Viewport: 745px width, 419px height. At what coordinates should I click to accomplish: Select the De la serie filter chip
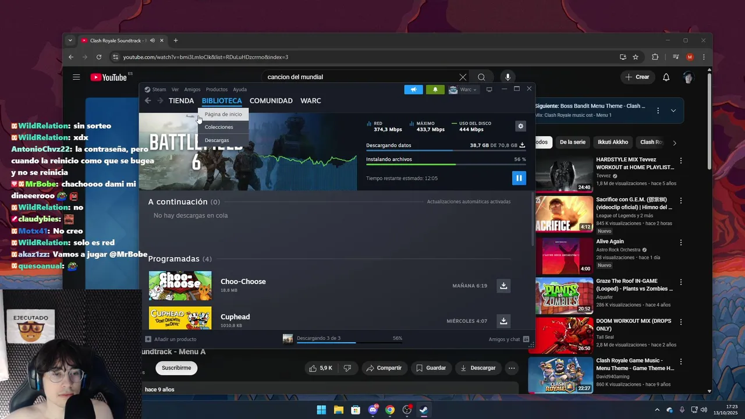click(573, 143)
